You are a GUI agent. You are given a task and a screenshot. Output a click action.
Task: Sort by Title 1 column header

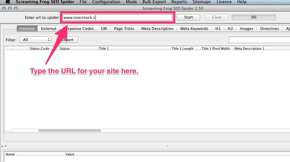134,49
